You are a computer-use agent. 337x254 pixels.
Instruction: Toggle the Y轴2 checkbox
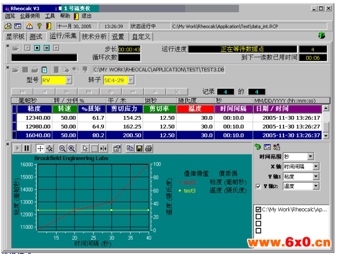click(x=258, y=186)
